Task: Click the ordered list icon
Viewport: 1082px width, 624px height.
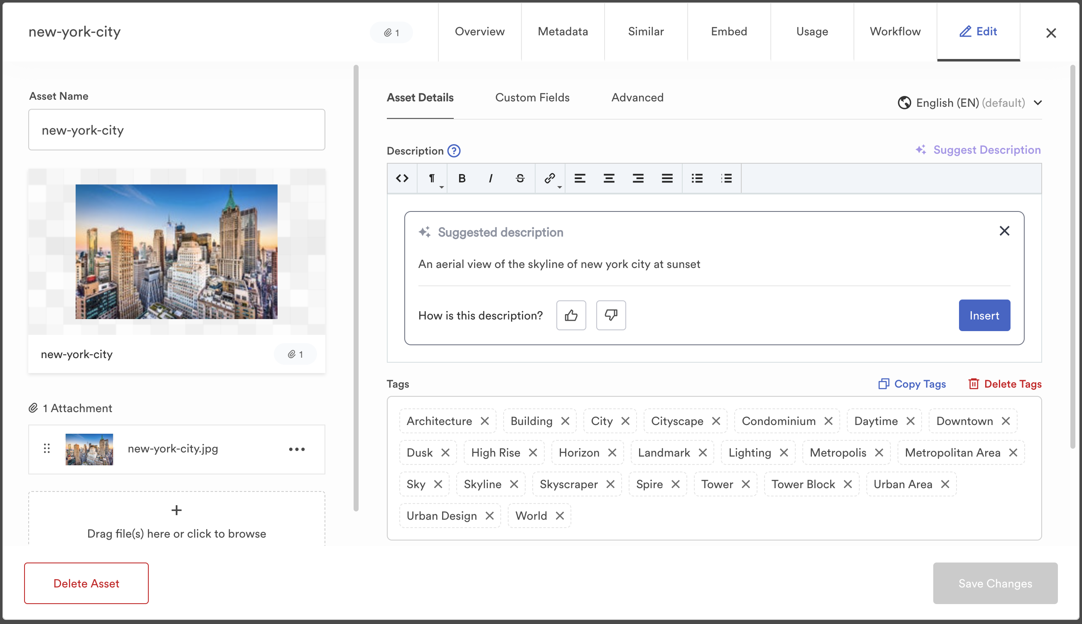Action: pyautogui.click(x=726, y=178)
